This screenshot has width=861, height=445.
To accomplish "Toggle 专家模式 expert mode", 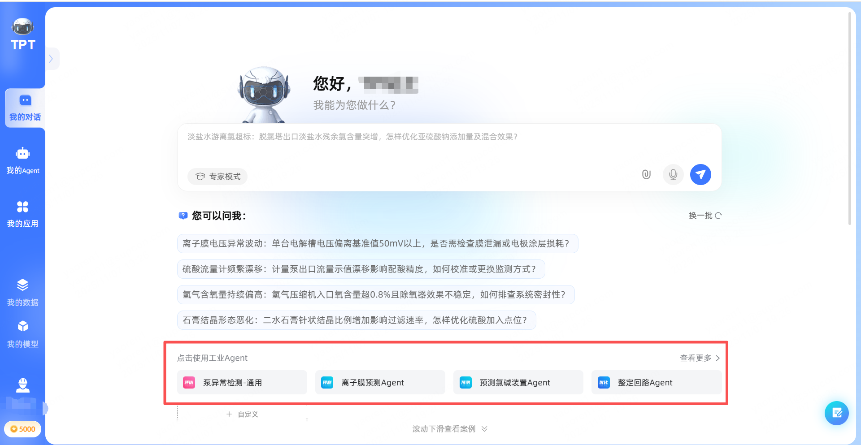I will click(217, 176).
